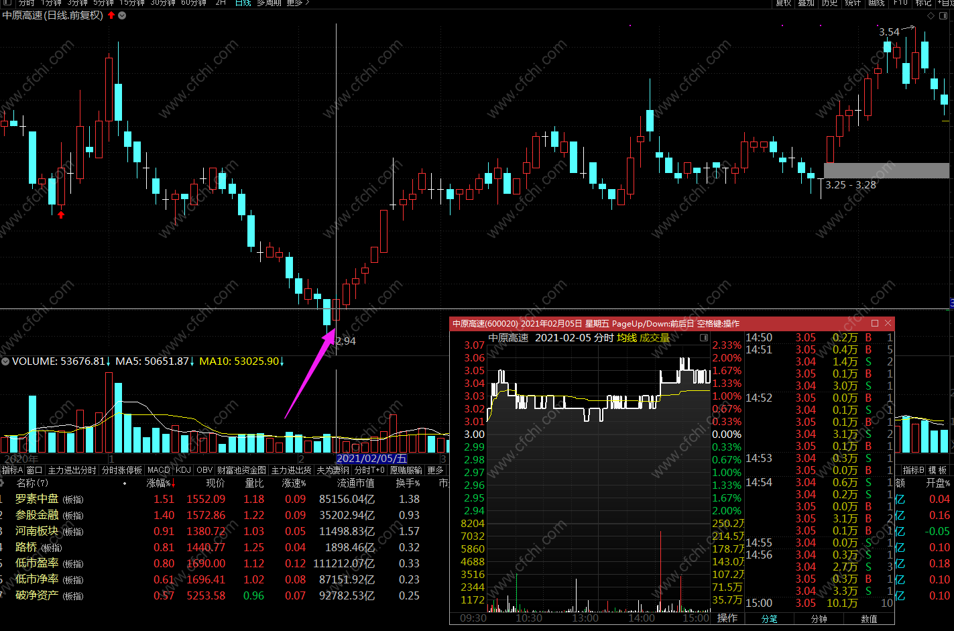Switch popup to 数值 tab
The width and height of the screenshot is (954, 631).
[x=869, y=619]
